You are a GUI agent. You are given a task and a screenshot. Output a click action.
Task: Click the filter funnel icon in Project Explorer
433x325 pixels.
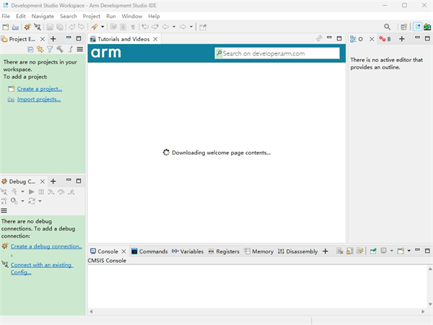[x=50, y=49]
